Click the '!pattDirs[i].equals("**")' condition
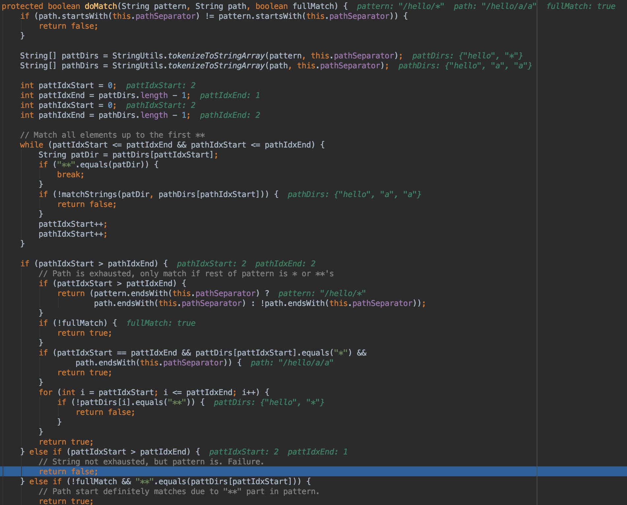 (x=133, y=402)
